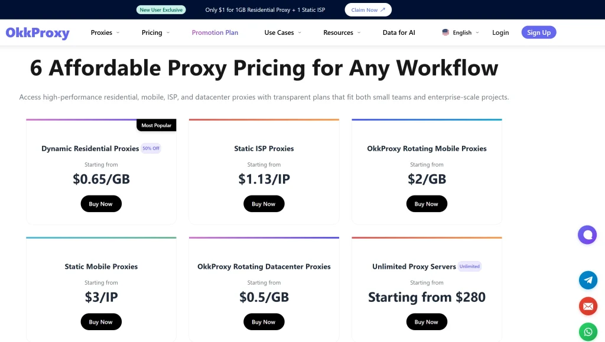Image resolution: width=605 pixels, height=342 pixels.
Task: Click the Sign Up button
Action: (538, 32)
